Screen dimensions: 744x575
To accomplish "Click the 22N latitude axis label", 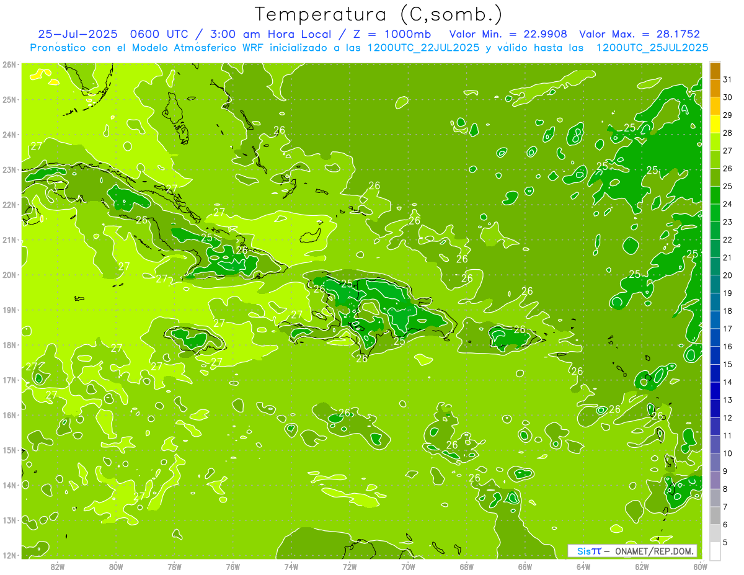I will (x=9, y=205).
